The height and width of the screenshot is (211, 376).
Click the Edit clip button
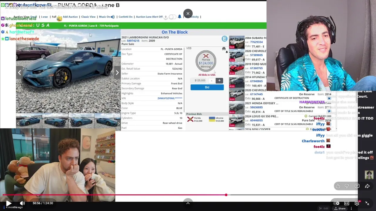point(324,208)
